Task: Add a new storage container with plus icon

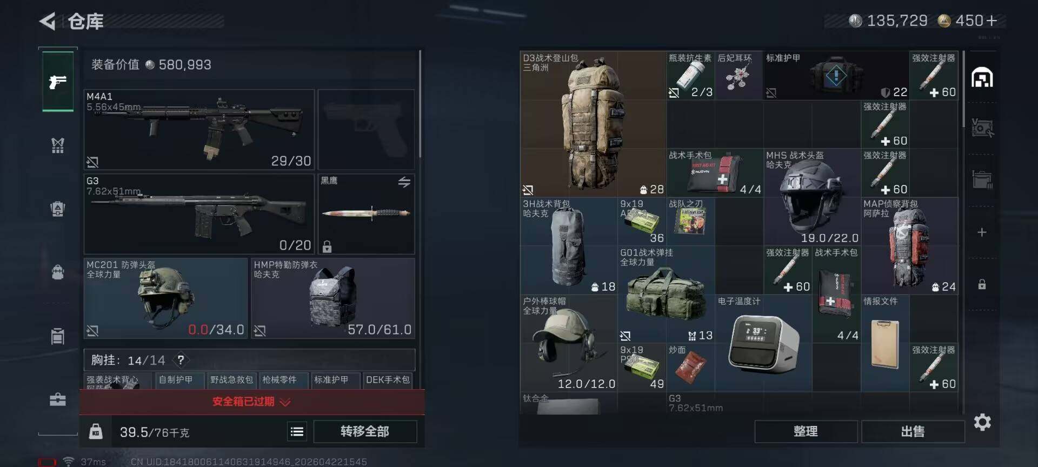Action: tap(982, 232)
